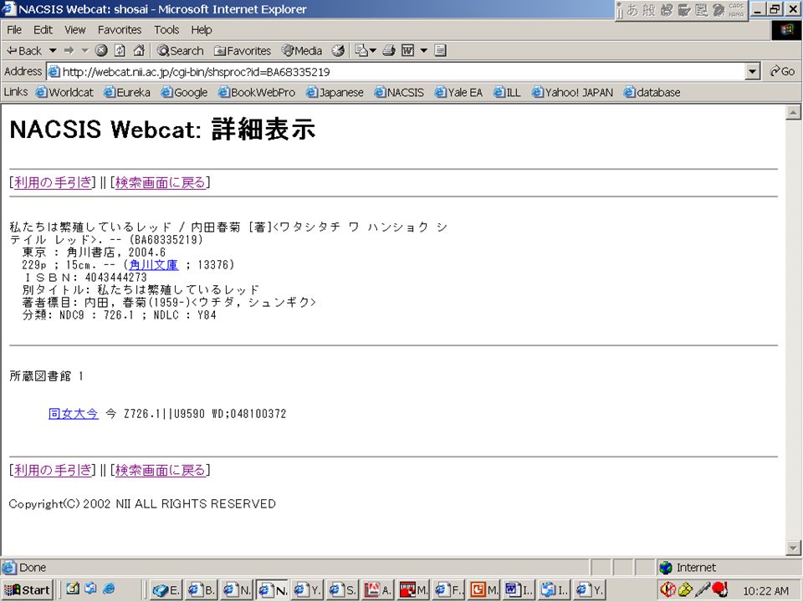Open the View menu
This screenshot has width=803, height=602.
(x=74, y=30)
